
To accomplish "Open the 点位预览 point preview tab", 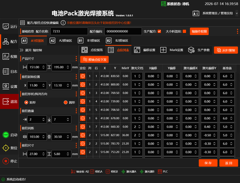I will tap(92, 50).
